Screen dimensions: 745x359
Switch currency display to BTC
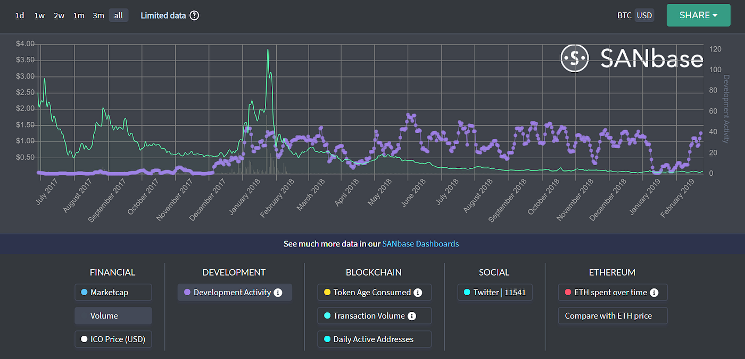tap(624, 15)
